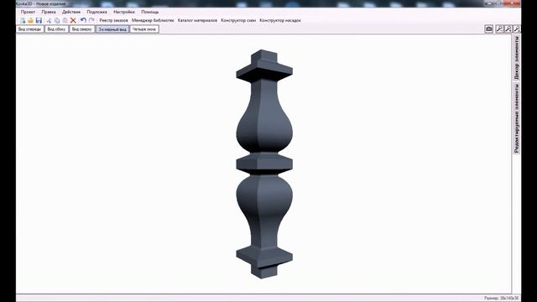Open Конструктор схем
The width and height of the screenshot is (537, 302).
238,20
